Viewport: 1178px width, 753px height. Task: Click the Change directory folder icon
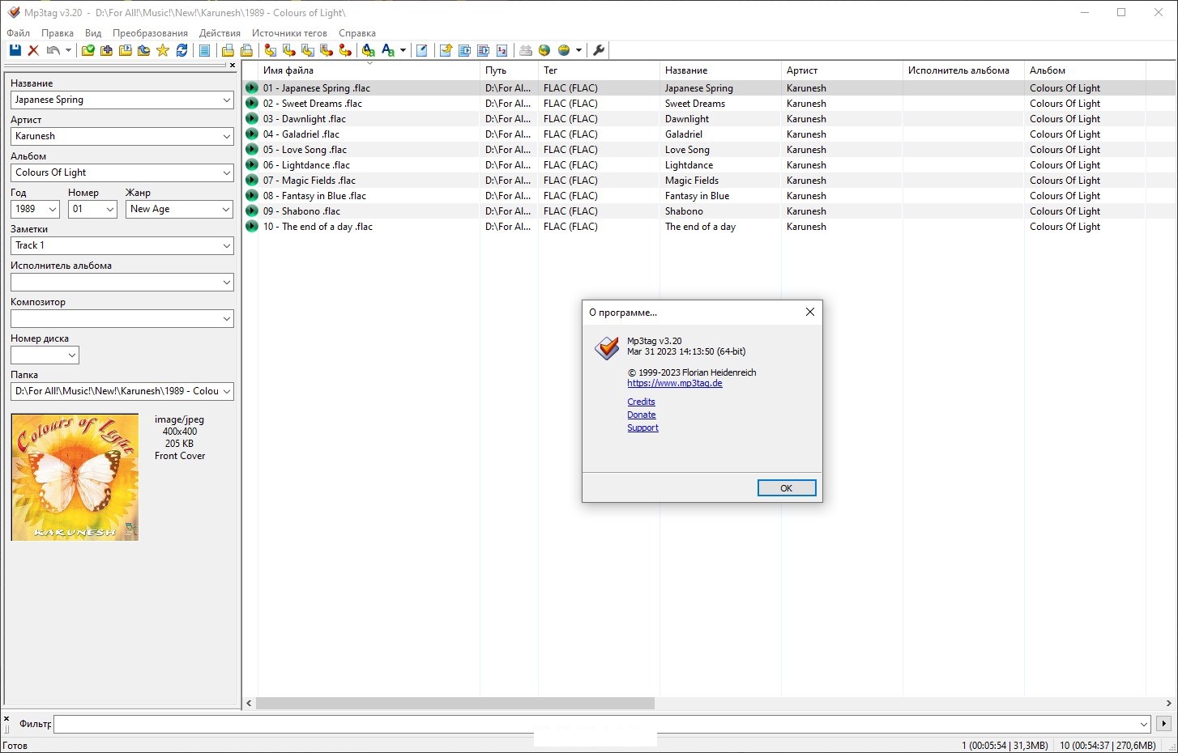click(x=87, y=50)
